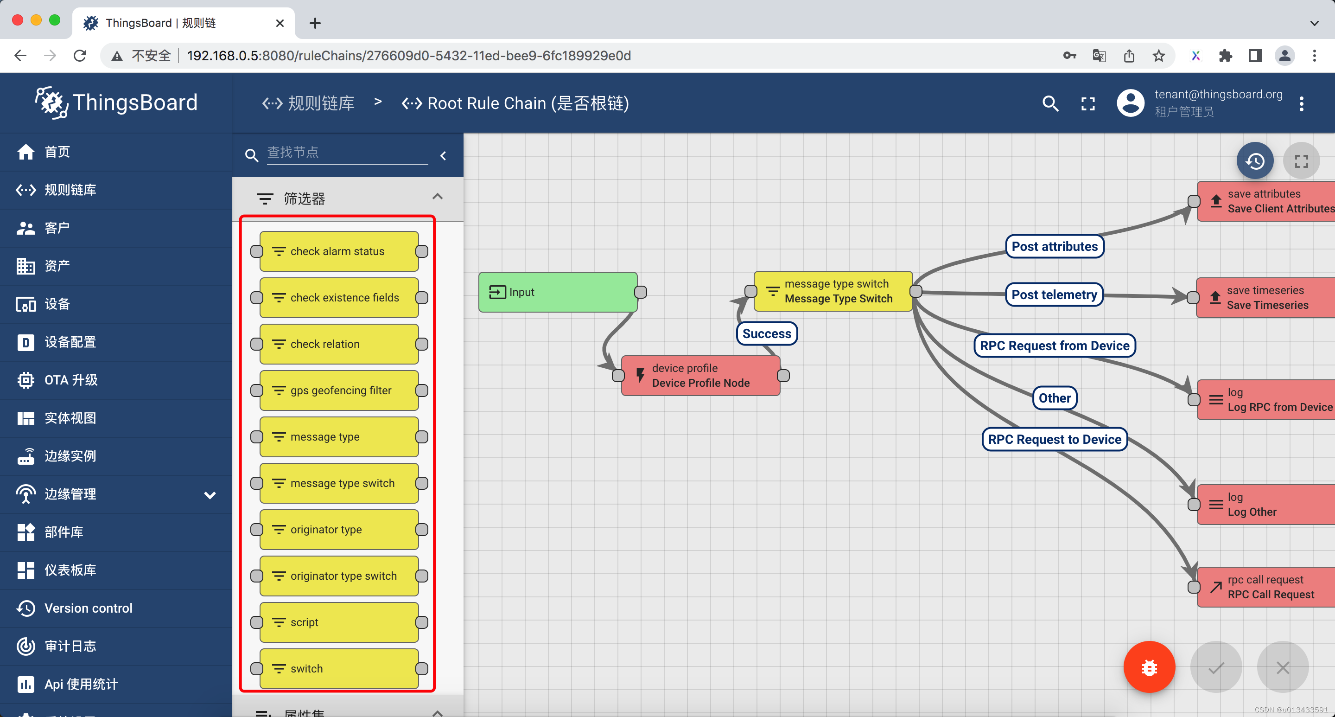
Task: Select the Post telemetry link label
Action: [x=1054, y=294]
